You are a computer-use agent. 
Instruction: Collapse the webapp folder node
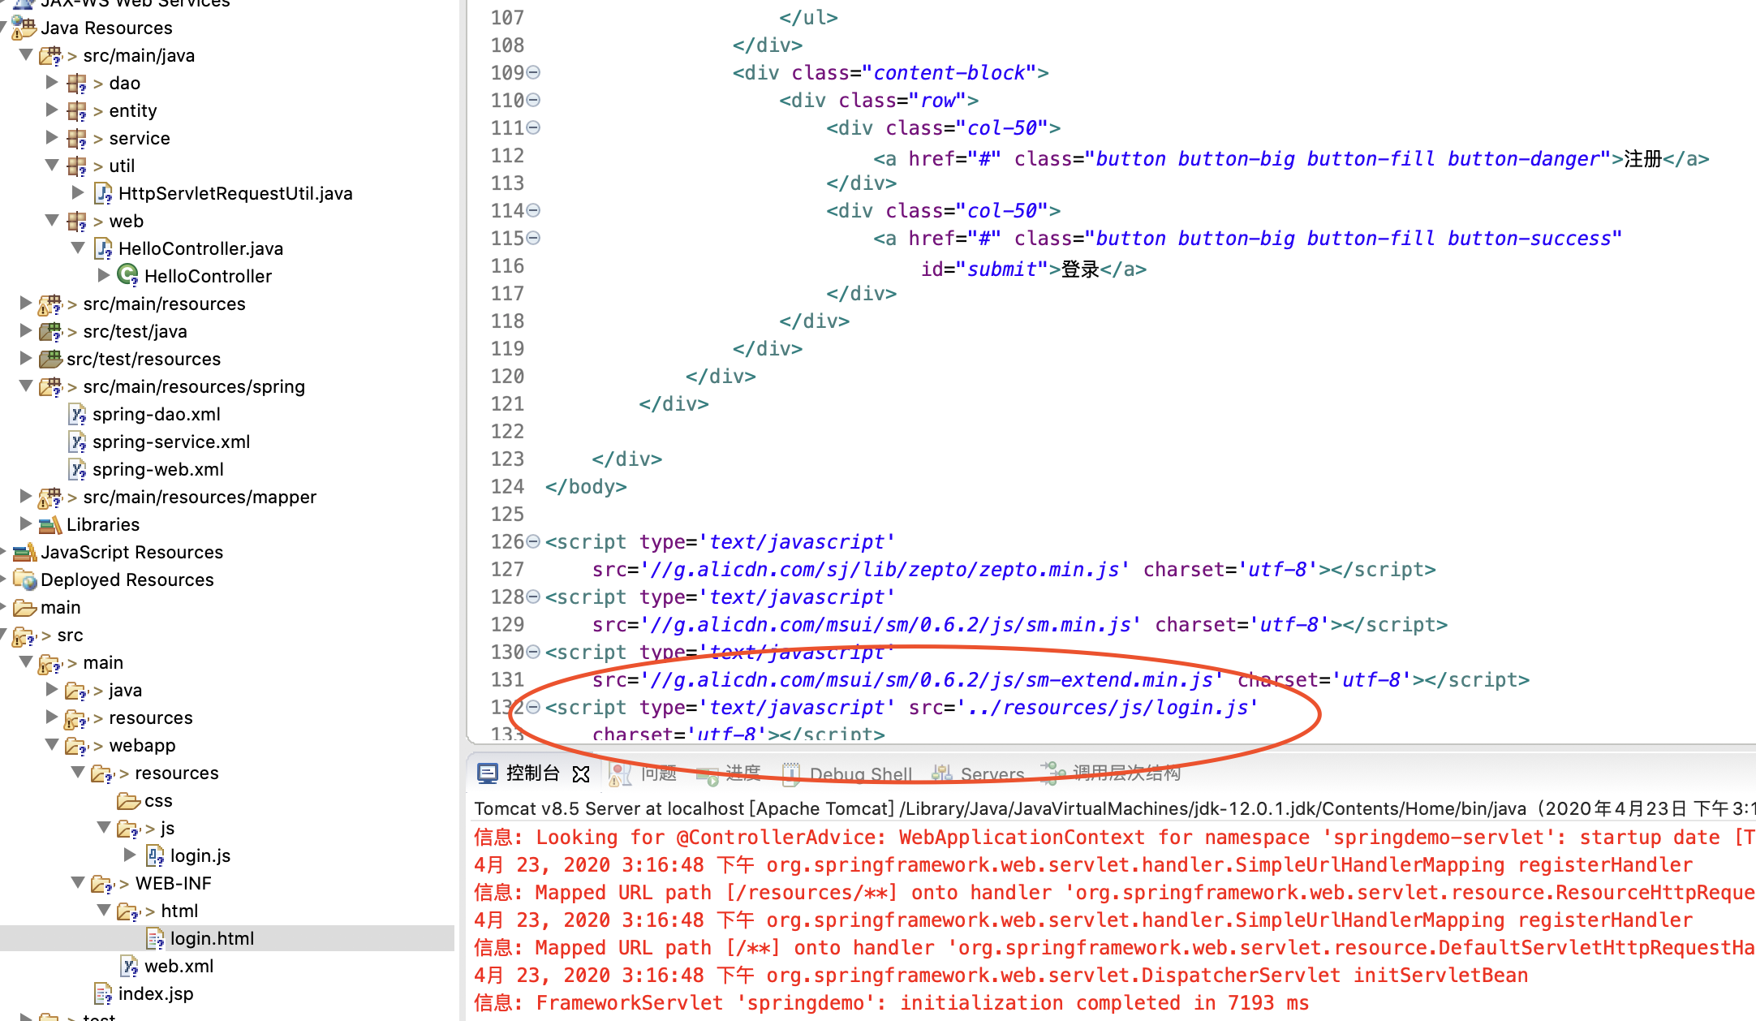(x=52, y=745)
